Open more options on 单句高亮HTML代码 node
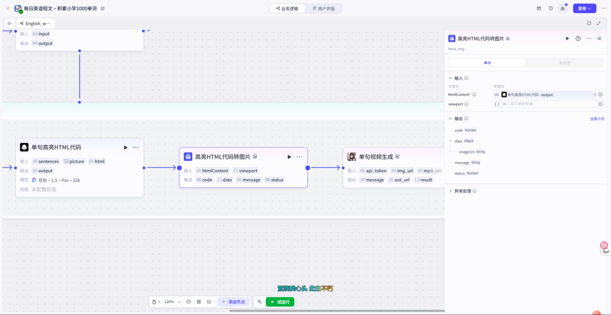Image resolution: width=611 pixels, height=315 pixels. point(136,147)
